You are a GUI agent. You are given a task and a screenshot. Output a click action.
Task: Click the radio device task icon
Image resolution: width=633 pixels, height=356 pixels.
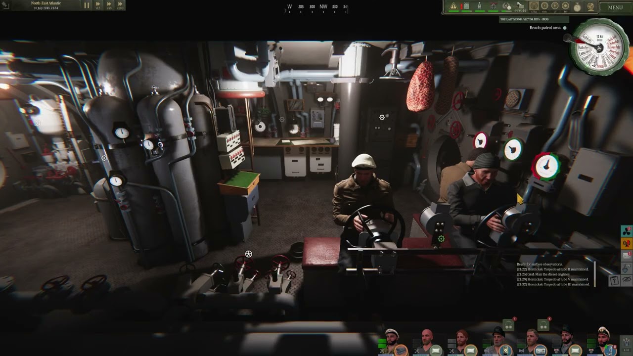point(541,351)
